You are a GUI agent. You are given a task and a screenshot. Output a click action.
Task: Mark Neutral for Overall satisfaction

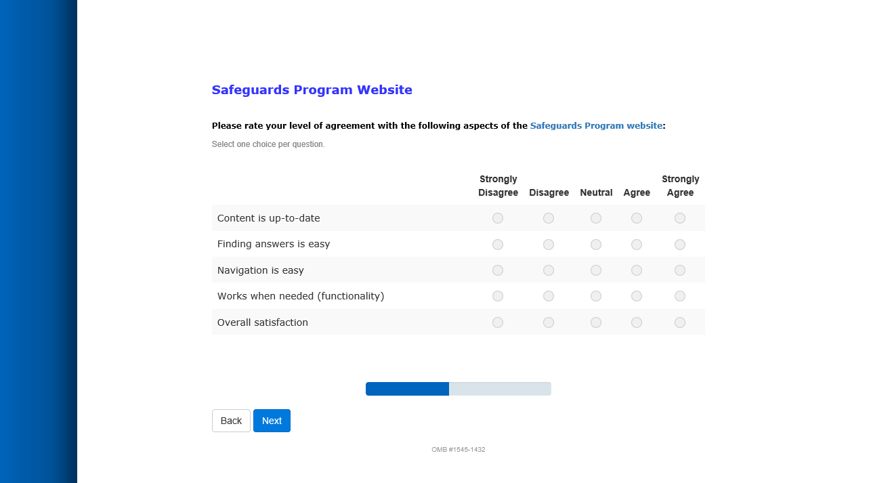pos(596,322)
